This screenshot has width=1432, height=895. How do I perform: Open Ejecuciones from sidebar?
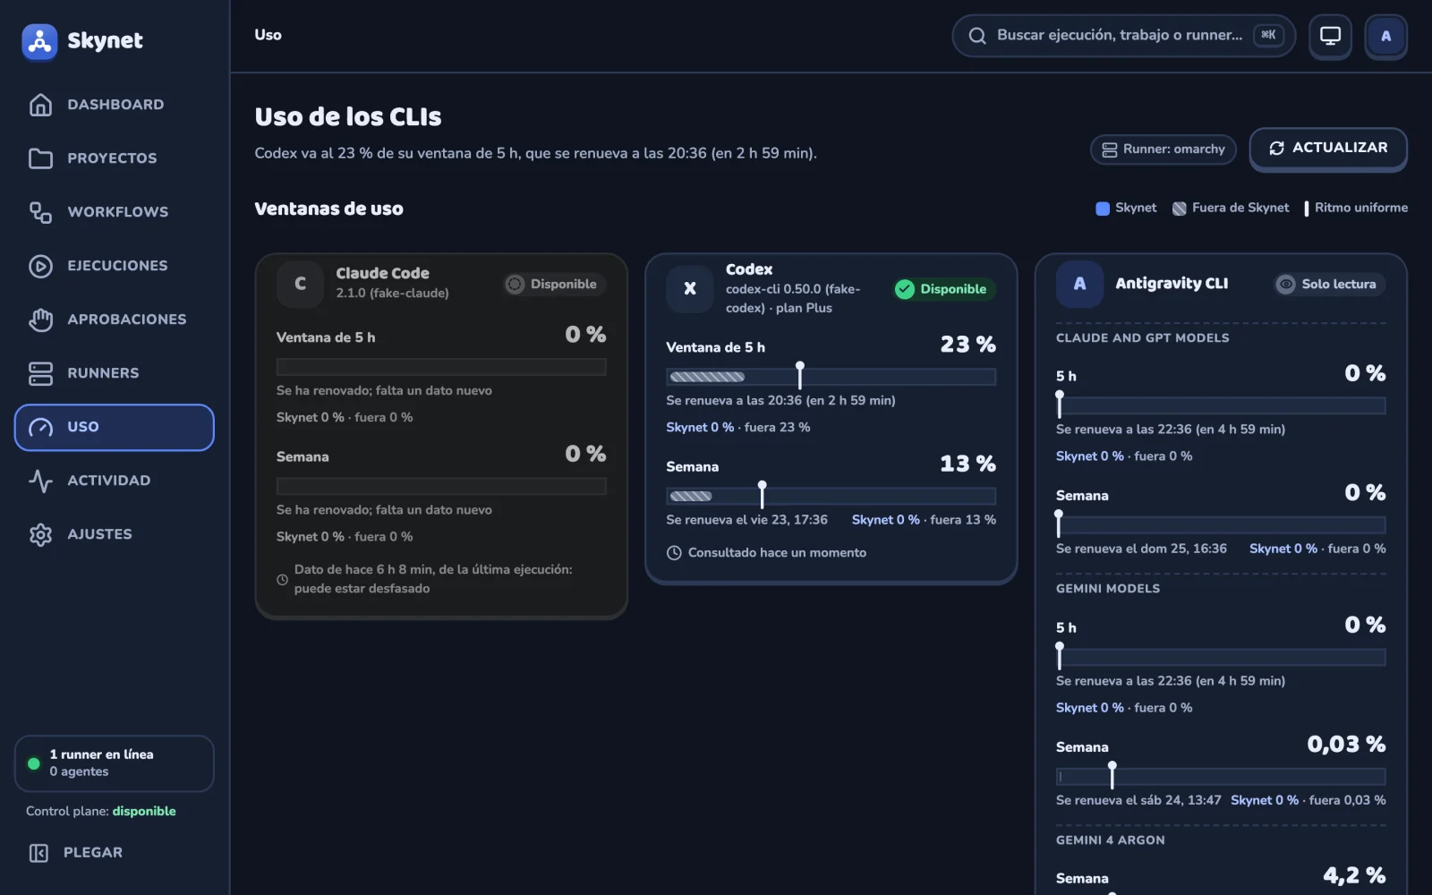(x=115, y=266)
